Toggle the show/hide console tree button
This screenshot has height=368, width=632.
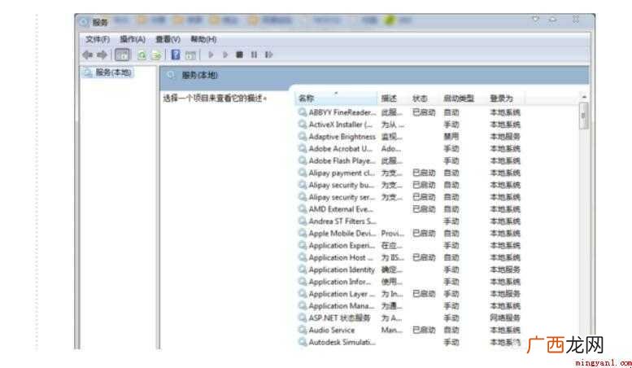pyautogui.click(x=122, y=55)
